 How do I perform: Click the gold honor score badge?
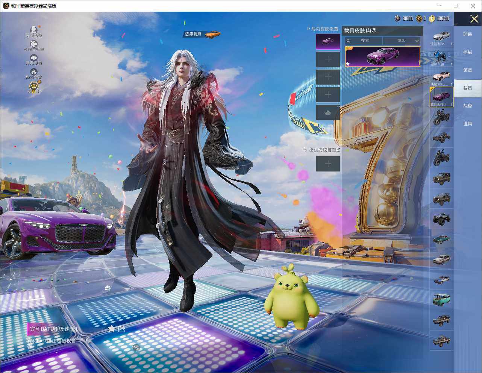34,87
